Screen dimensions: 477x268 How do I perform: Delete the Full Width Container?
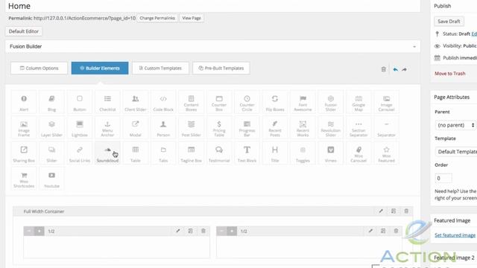click(406, 211)
